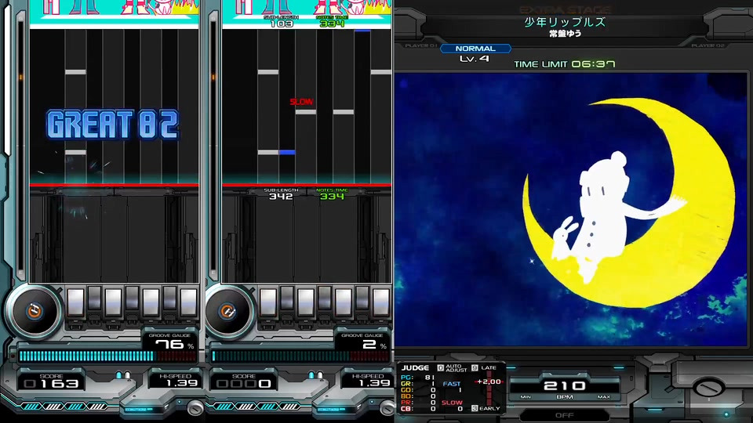753x423 pixels.
Task: Click the blue FAST label in judge panel
Action: [x=452, y=384]
